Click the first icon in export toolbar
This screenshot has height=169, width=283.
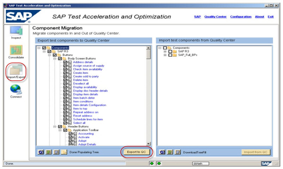(41, 152)
